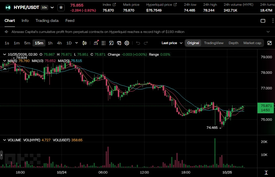
Task: Click the HYPE token logo icon
Action: [x=8, y=7]
